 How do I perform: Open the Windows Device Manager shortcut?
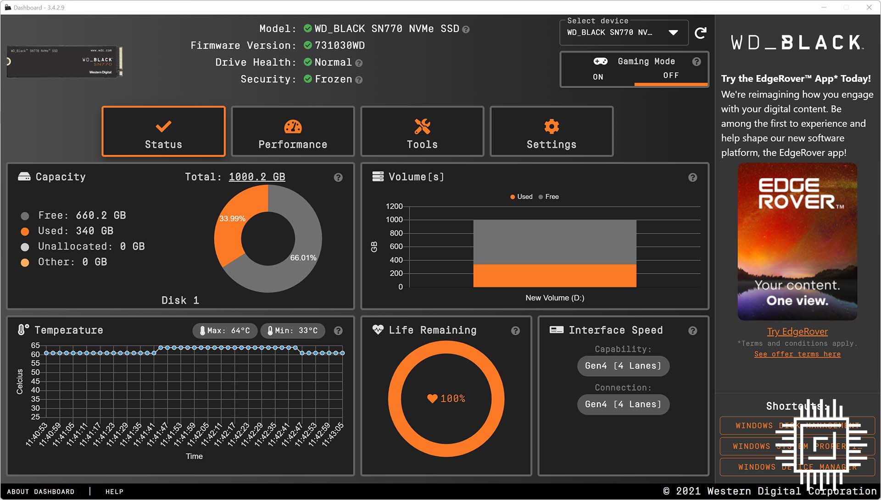[x=797, y=467]
